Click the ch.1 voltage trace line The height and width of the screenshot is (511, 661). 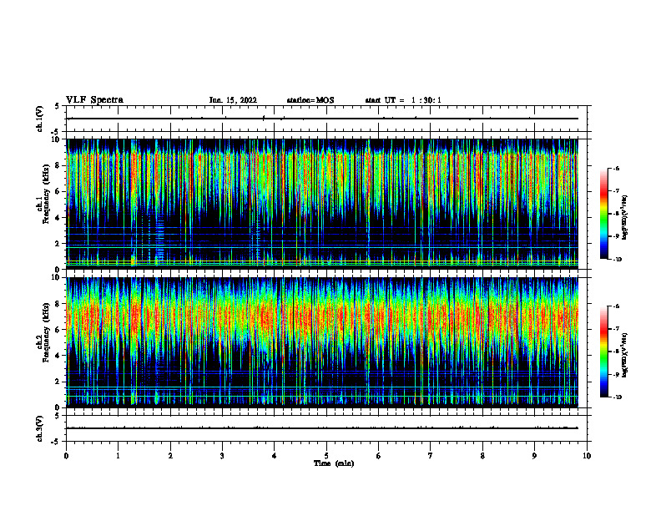322,119
